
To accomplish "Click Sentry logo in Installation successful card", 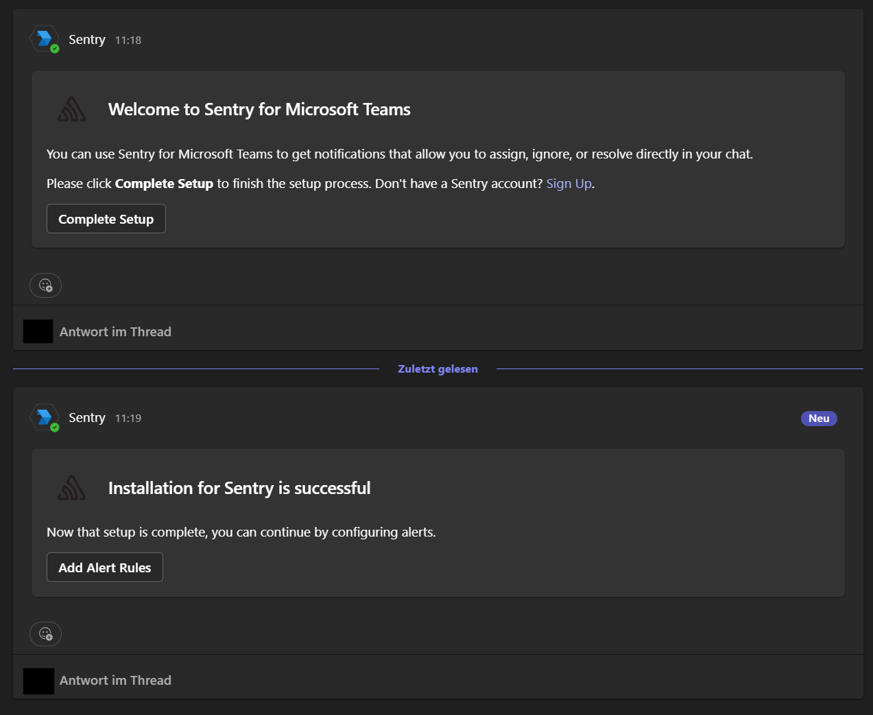I will pos(72,488).
